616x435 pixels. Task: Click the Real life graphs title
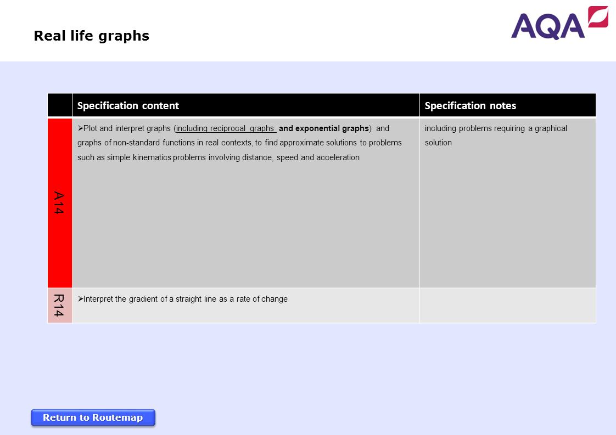[92, 36]
